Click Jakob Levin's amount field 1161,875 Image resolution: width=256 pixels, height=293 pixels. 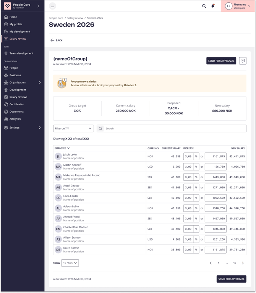(x=216, y=156)
